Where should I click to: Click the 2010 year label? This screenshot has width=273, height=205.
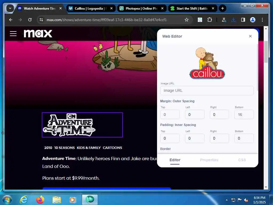point(48,148)
